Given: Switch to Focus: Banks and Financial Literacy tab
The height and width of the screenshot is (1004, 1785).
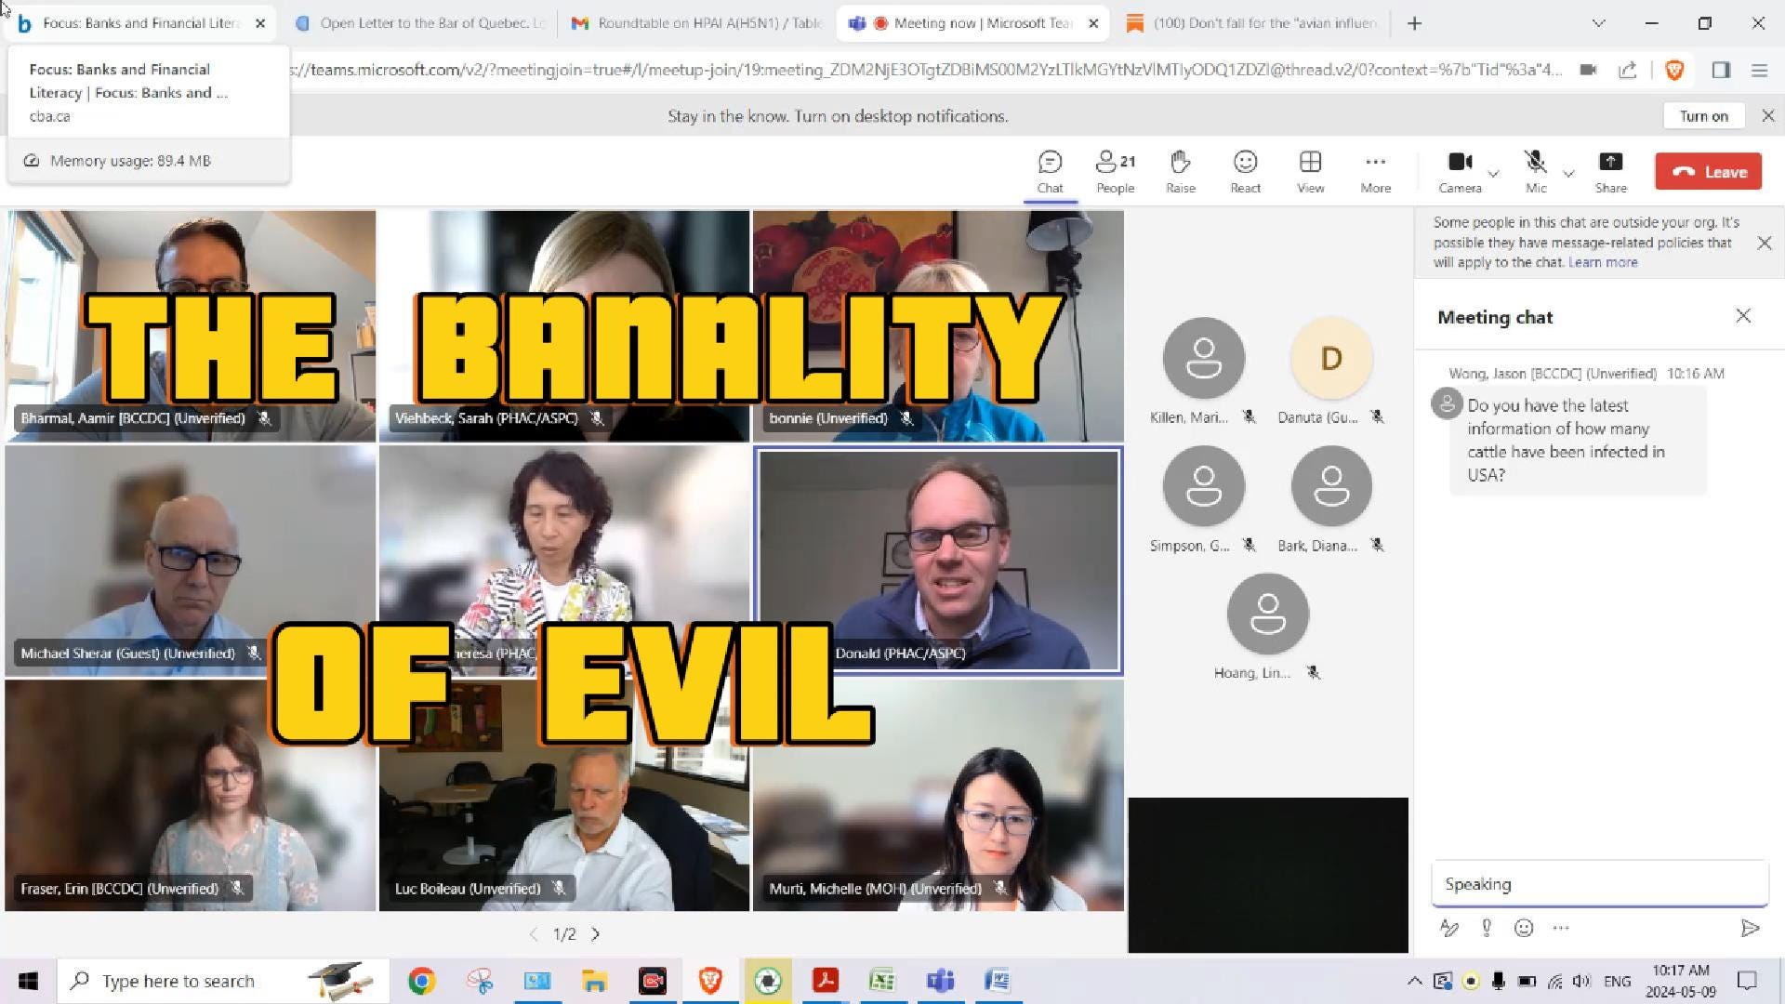Looking at the screenshot, I should 139,23.
